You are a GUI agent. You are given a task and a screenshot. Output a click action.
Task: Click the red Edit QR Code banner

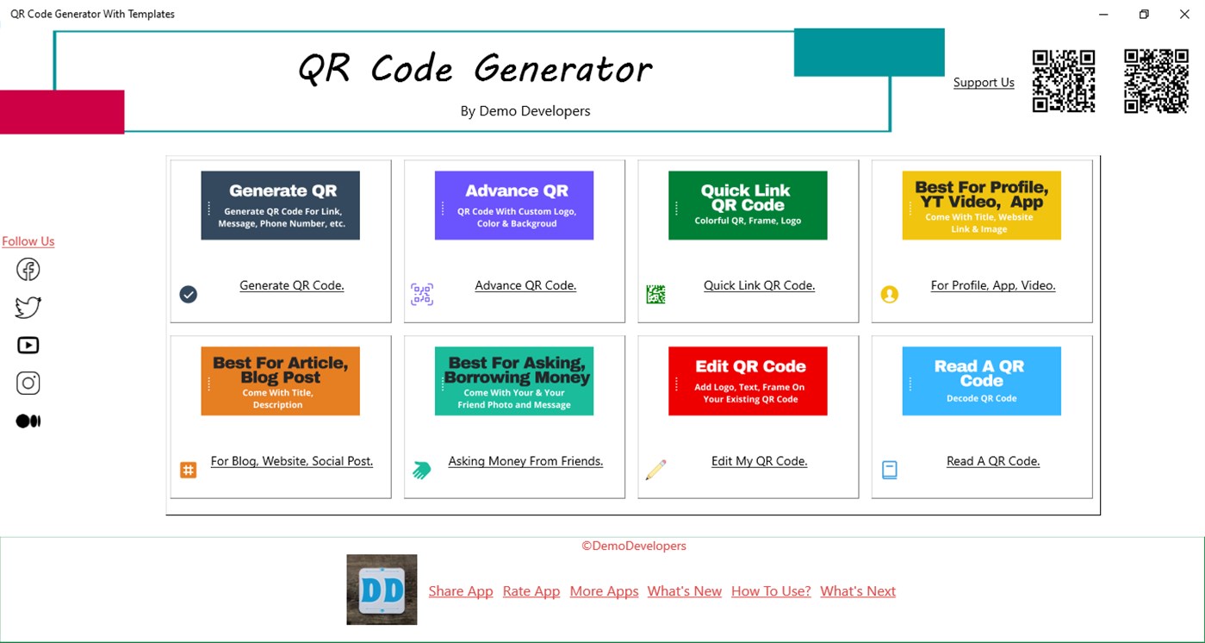click(748, 381)
